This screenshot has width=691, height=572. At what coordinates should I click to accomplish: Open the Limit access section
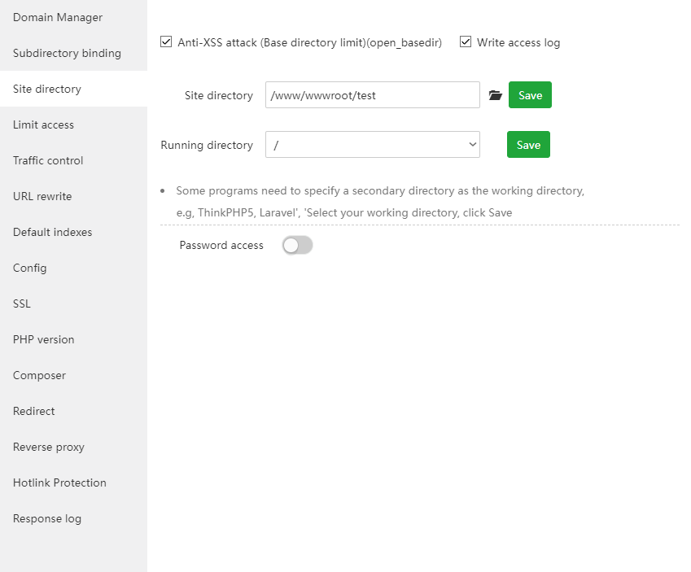43,124
